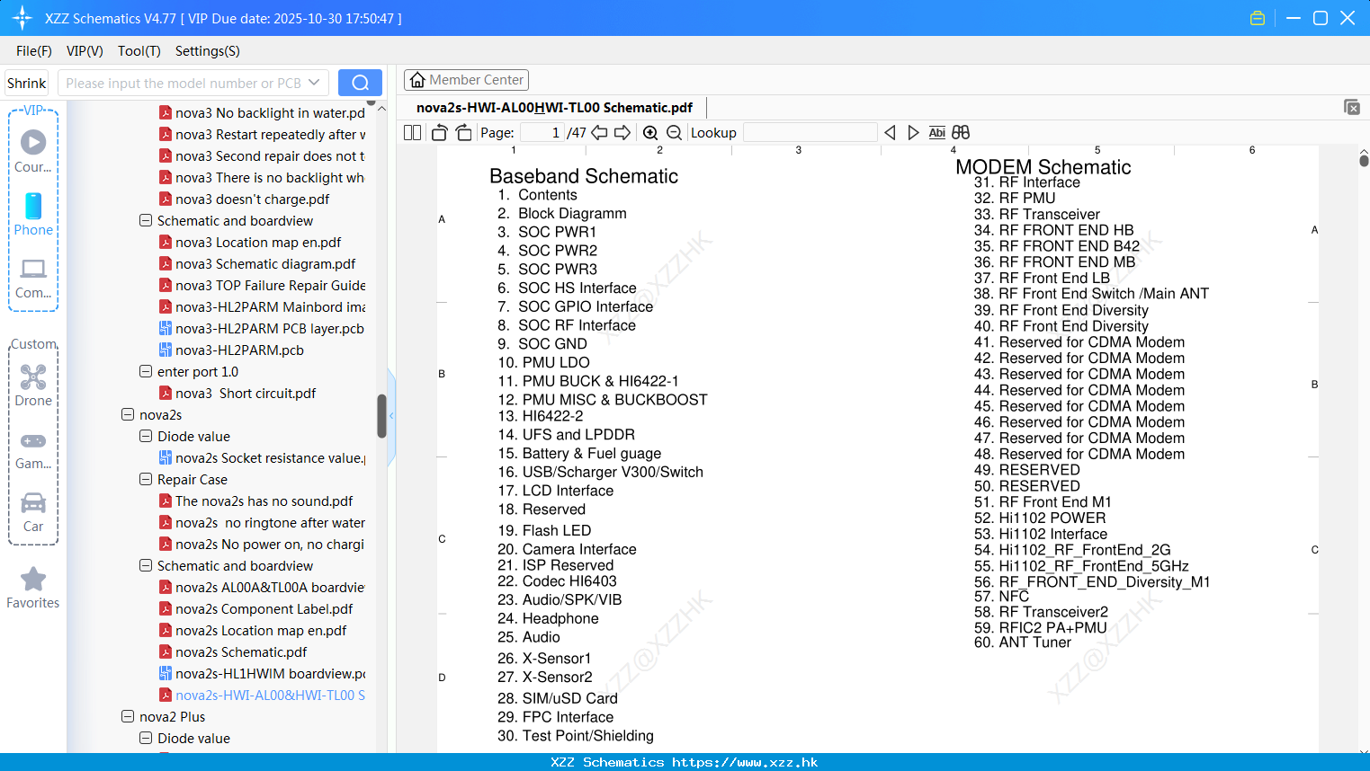Zoom out of the schematic
Screen dimensions: 1370x771
click(x=674, y=133)
